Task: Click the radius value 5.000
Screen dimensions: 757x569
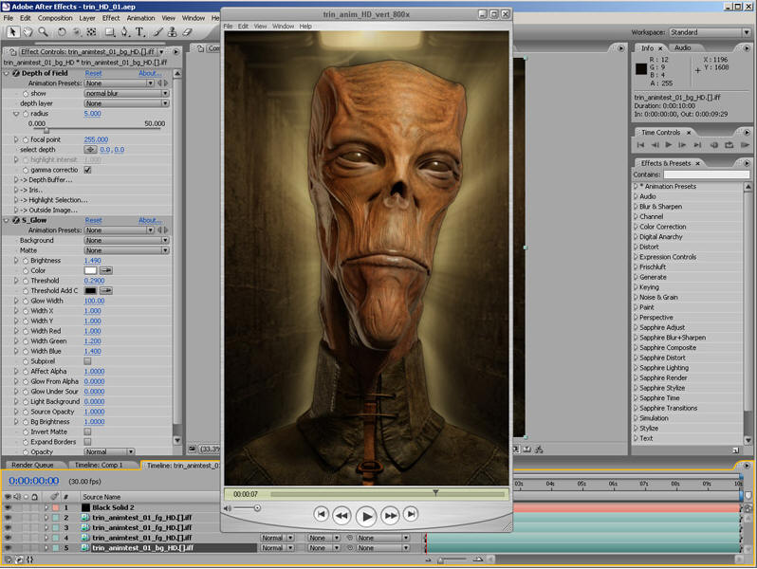Action: pyautogui.click(x=92, y=114)
